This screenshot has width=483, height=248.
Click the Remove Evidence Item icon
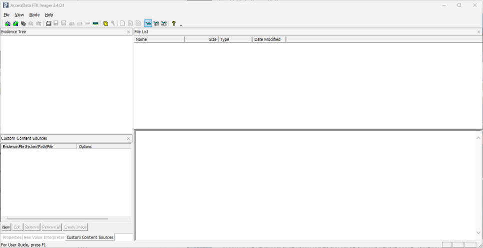click(x=31, y=23)
